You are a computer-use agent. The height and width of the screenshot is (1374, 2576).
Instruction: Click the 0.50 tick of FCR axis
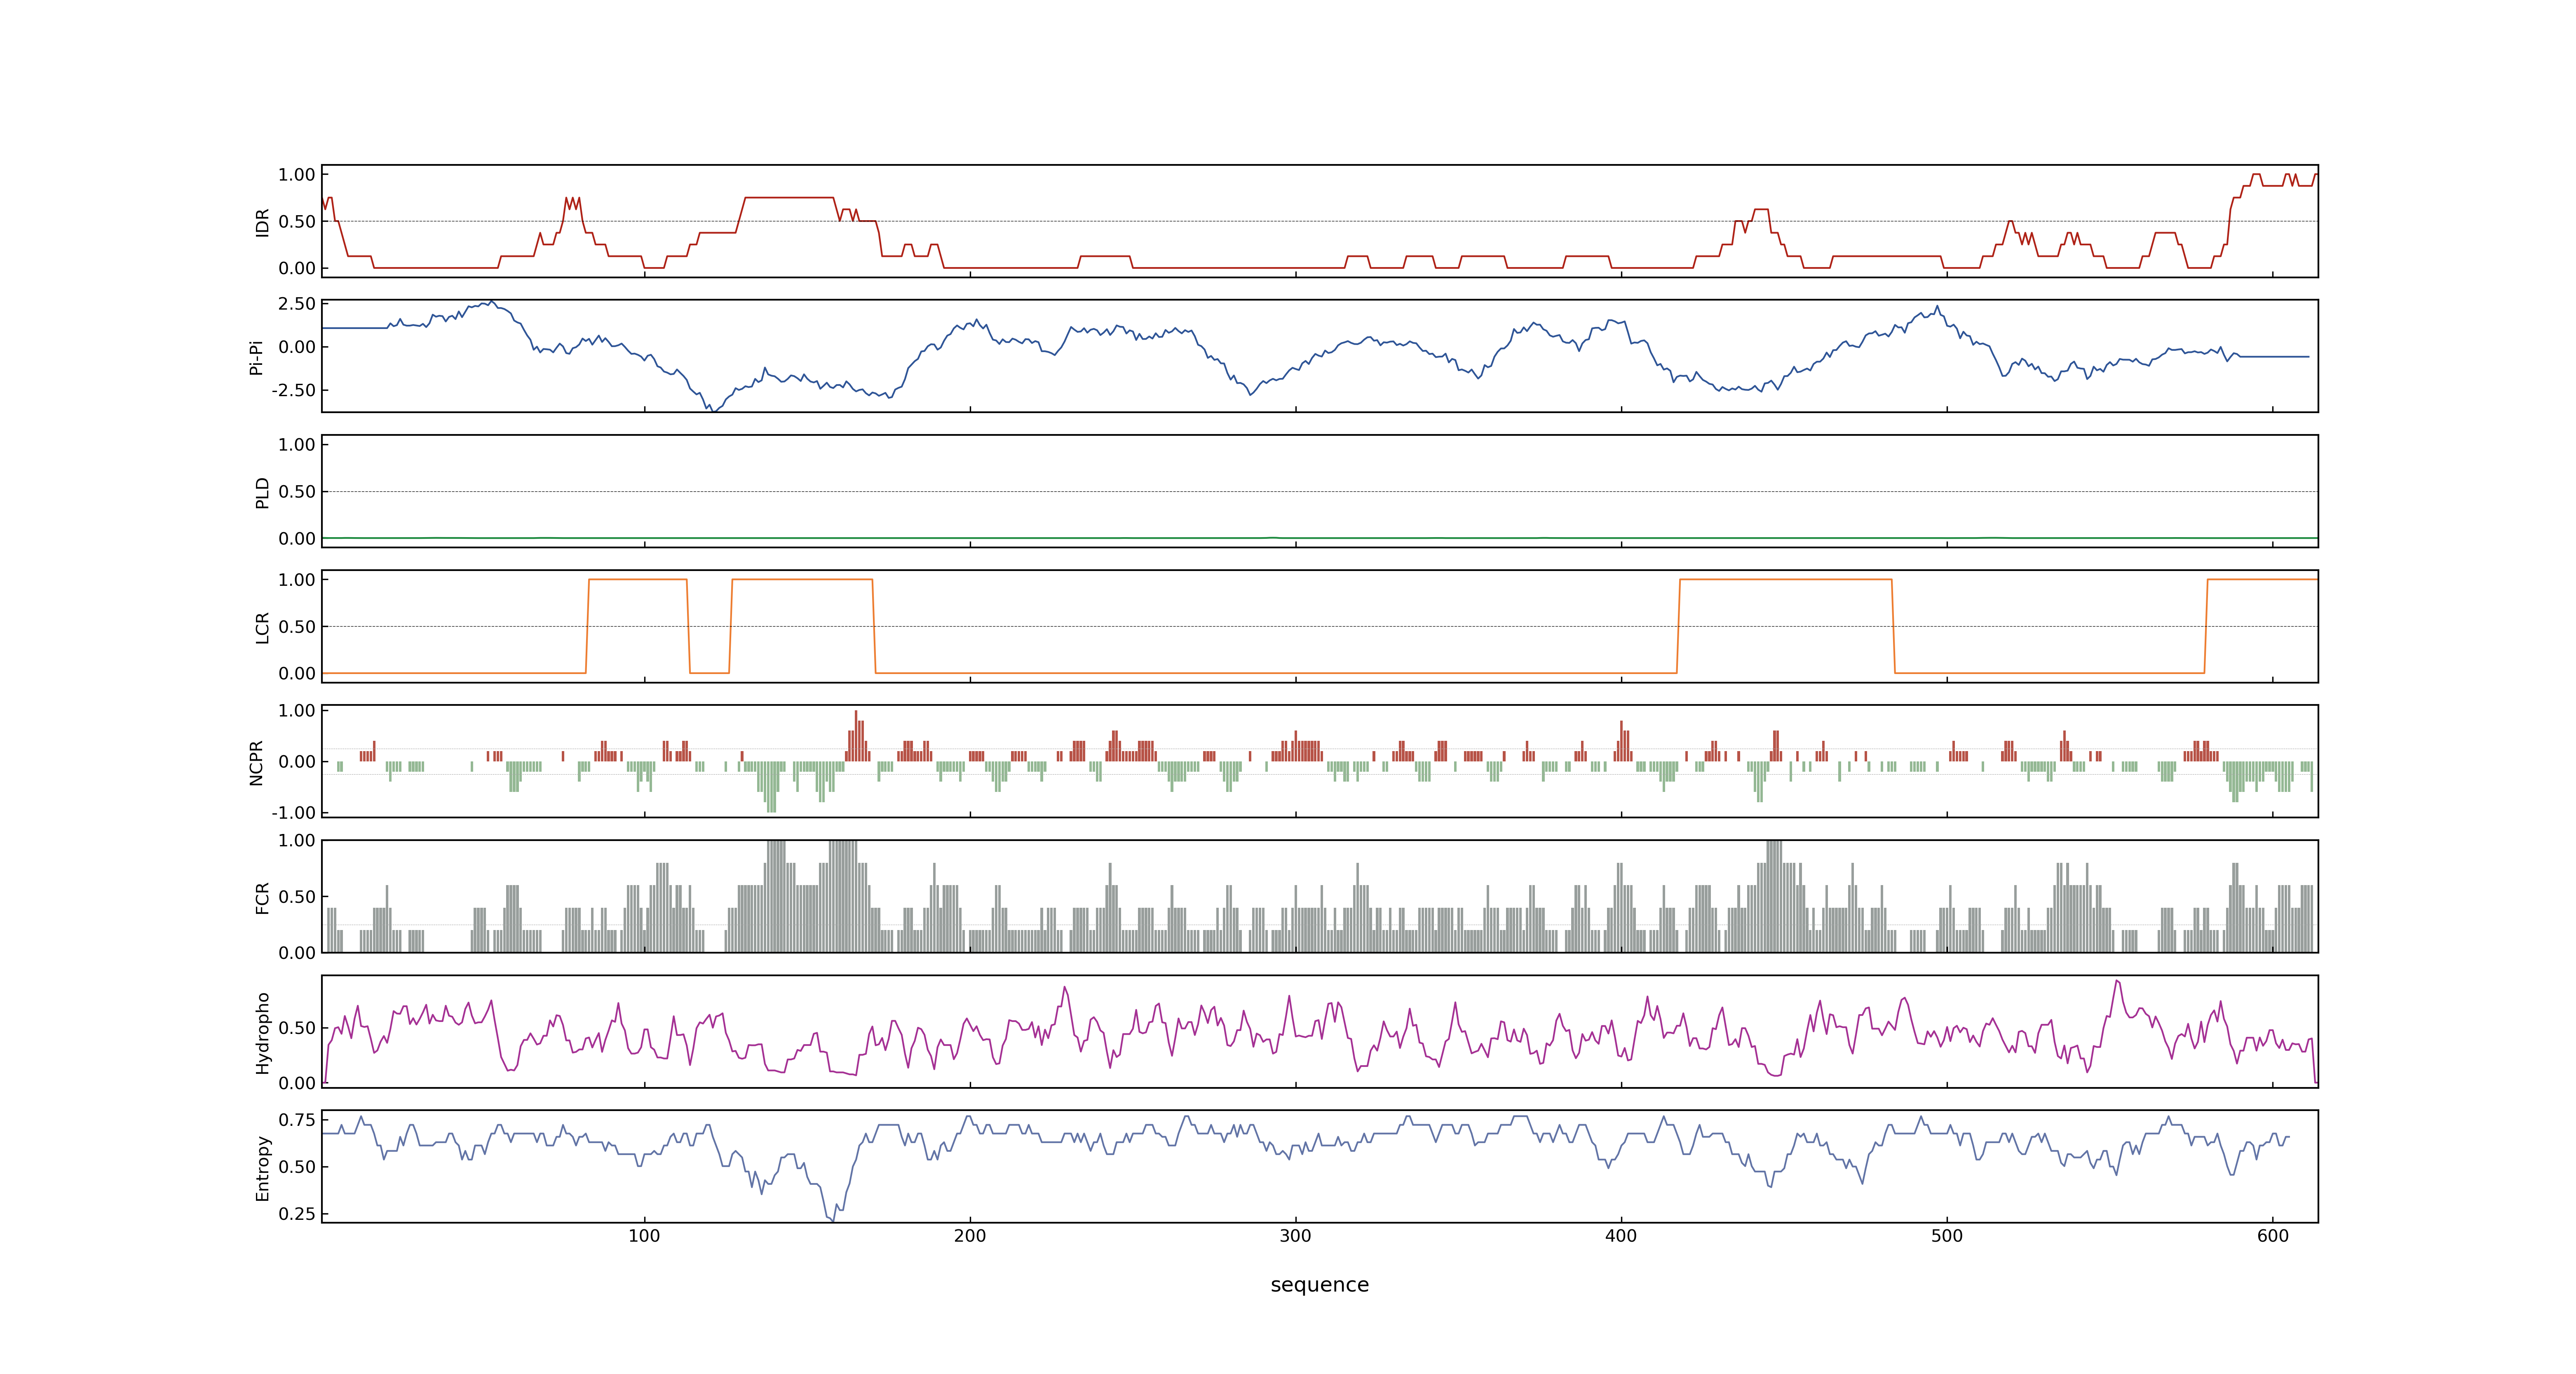coord(297,897)
